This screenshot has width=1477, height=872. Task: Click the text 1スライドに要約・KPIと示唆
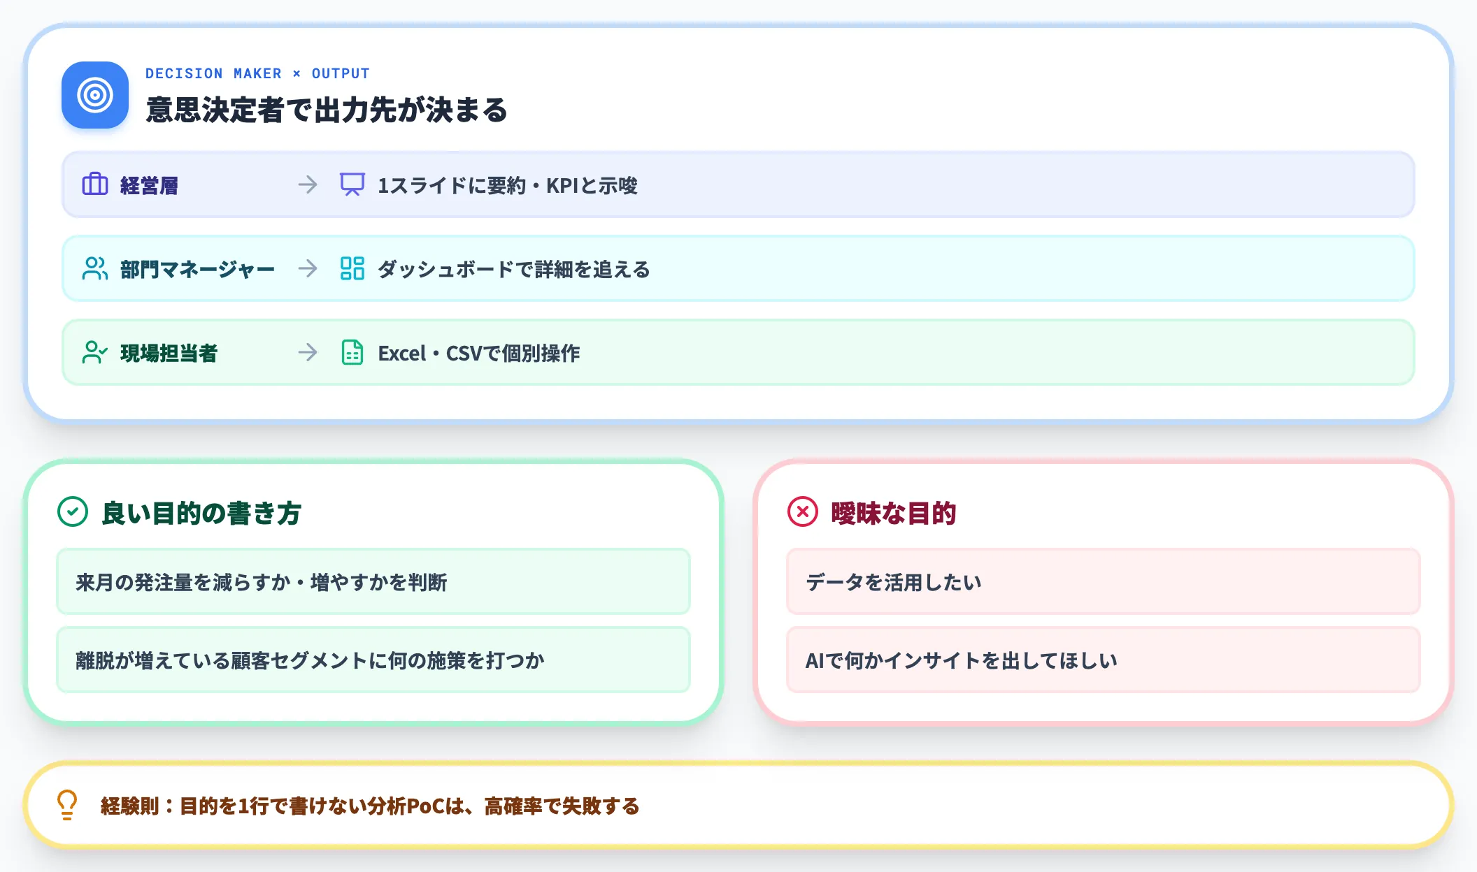pyautogui.click(x=508, y=185)
